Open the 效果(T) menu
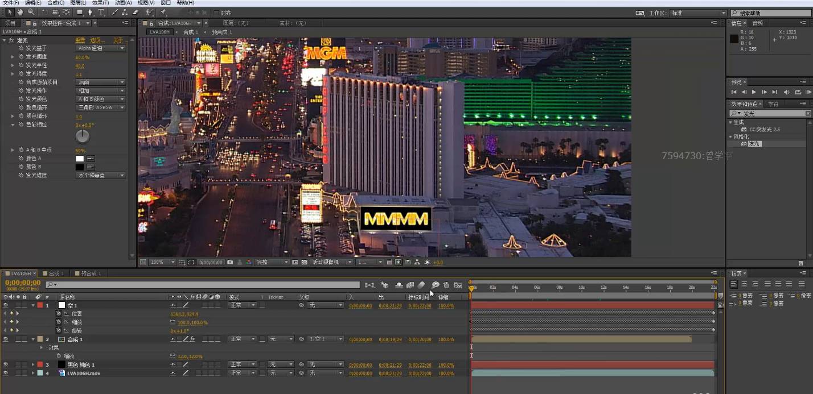The height and width of the screenshot is (394, 813). [100, 3]
